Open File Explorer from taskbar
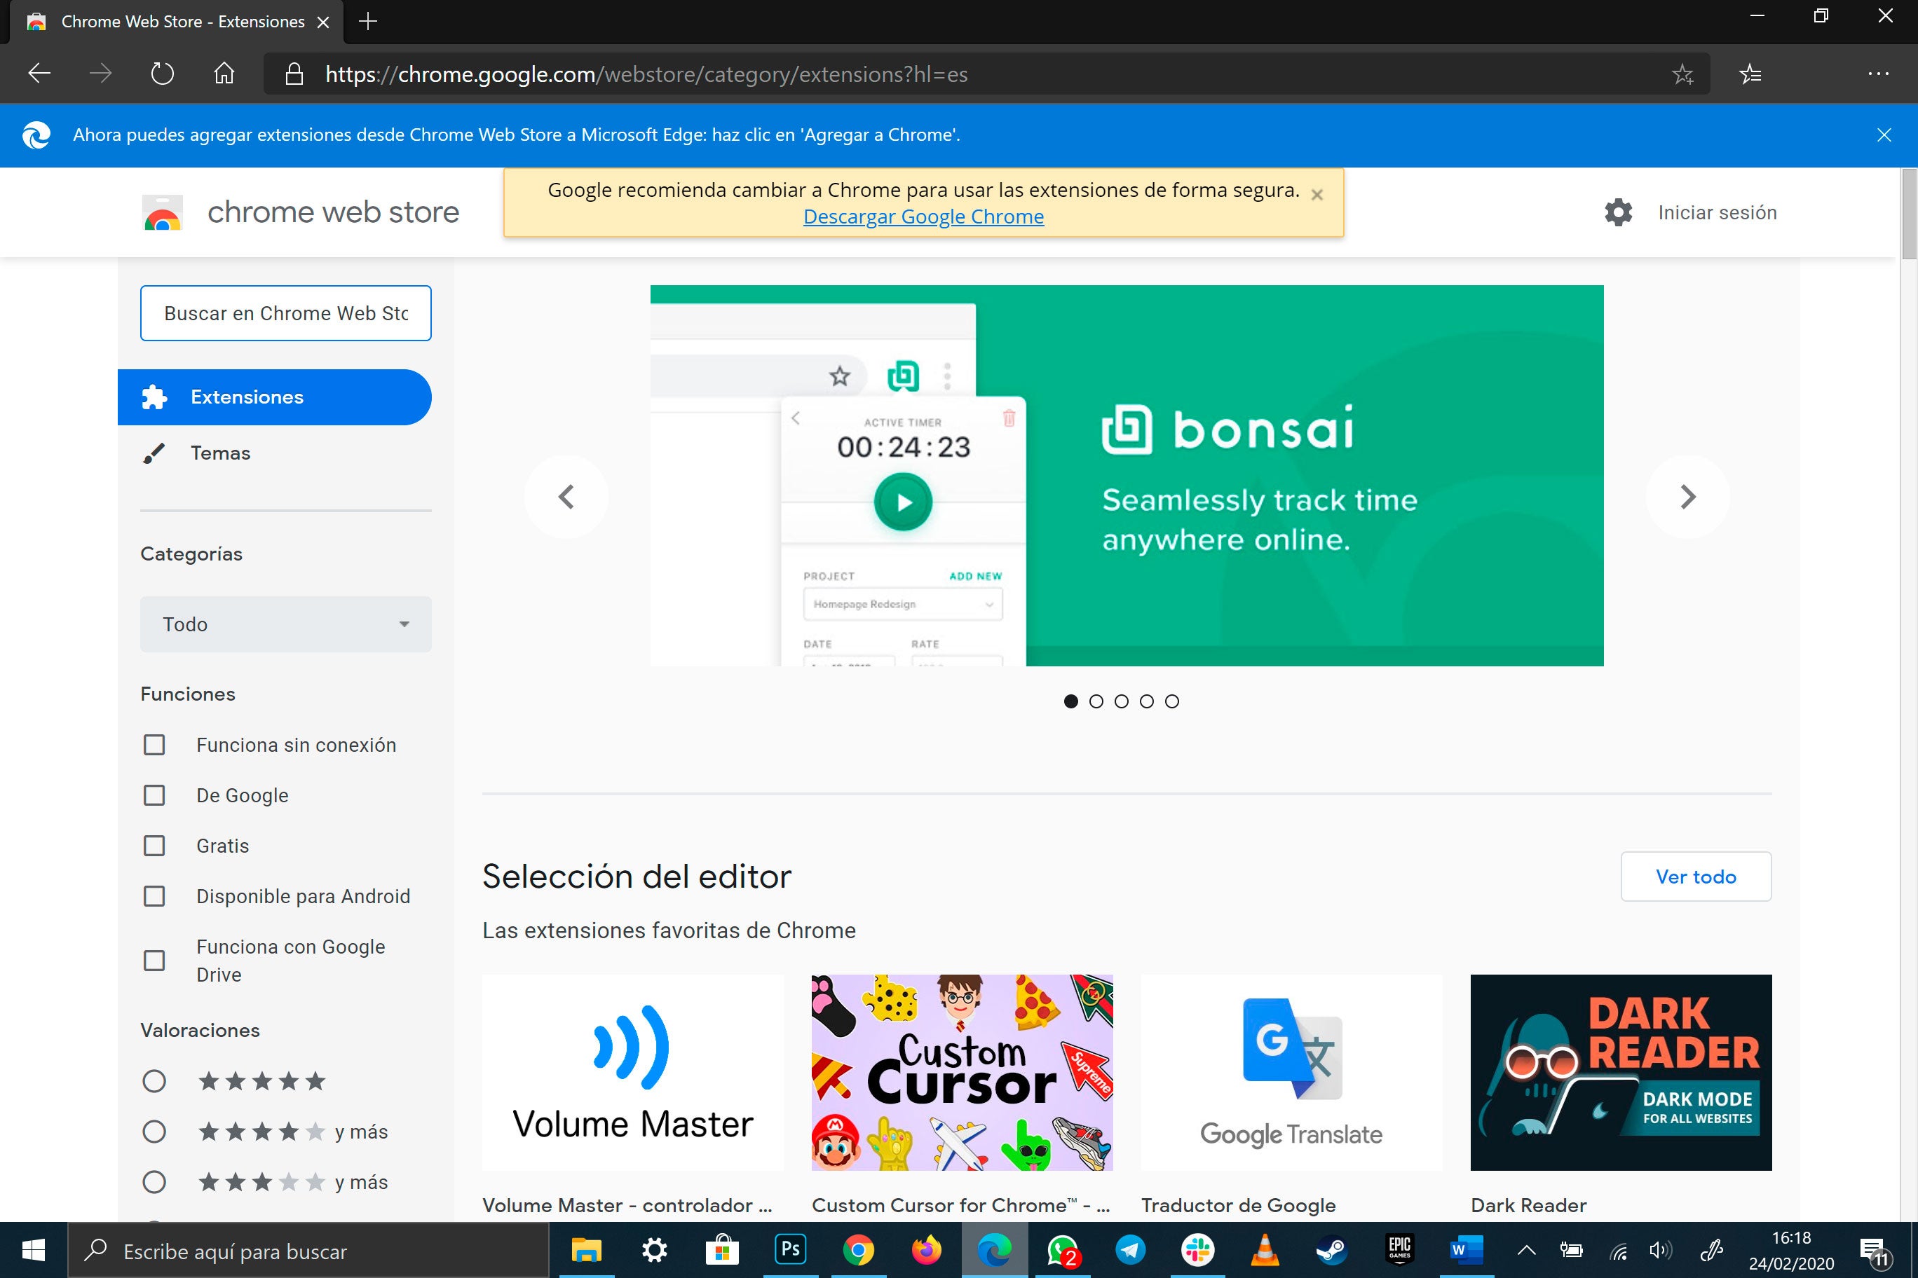This screenshot has width=1918, height=1278. point(585,1249)
